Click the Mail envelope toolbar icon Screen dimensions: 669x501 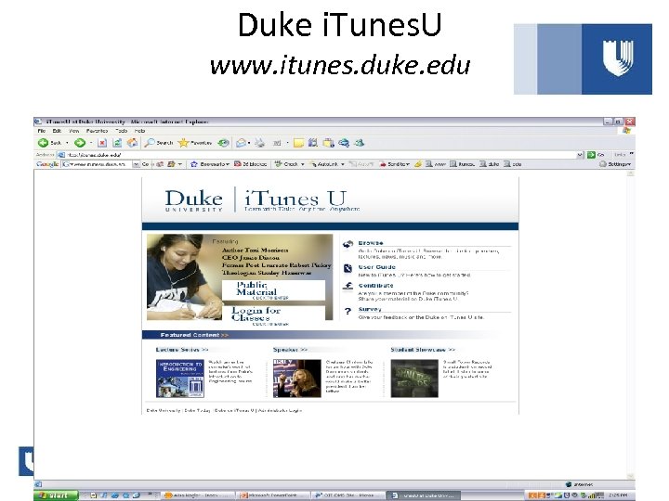click(x=241, y=143)
